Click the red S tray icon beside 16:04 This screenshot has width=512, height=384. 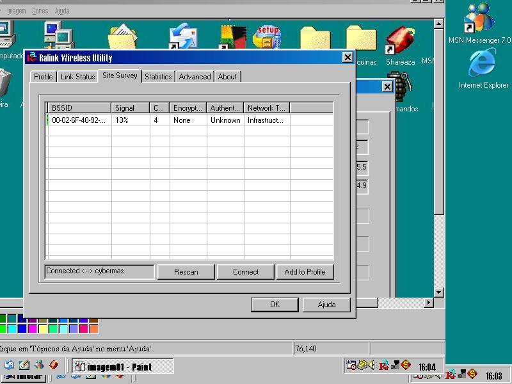(406, 365)
